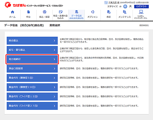Open the ちばぎんビジネスポータル laptop icon
This screenshot has width=153, height=120.
[x=141, y=12]
